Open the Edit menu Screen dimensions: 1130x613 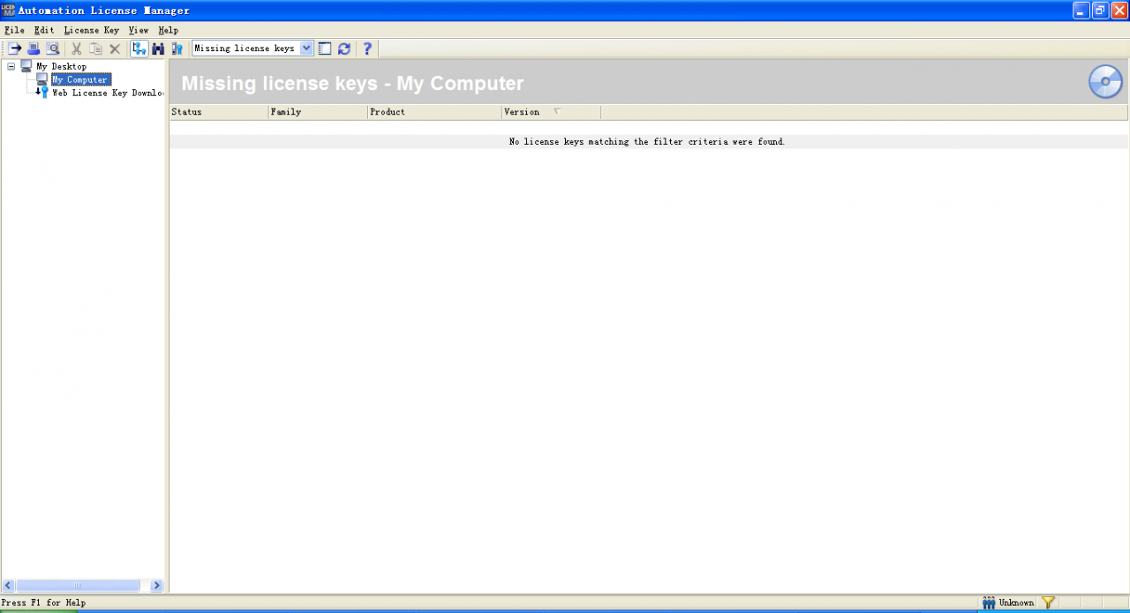point(44,30)
